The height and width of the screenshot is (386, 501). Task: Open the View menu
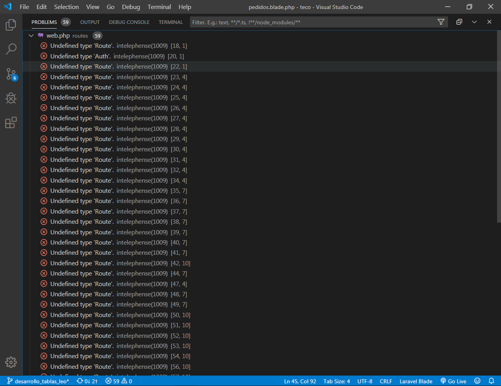tap(93, 7)
